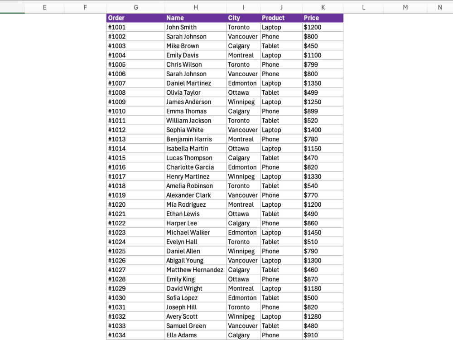
Task: Select the Olivia Taylor cell
Action: [x=196, y=92]
